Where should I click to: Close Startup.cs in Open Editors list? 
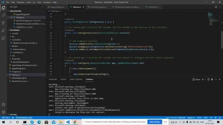pyautogui.click(x=11, y=17)
